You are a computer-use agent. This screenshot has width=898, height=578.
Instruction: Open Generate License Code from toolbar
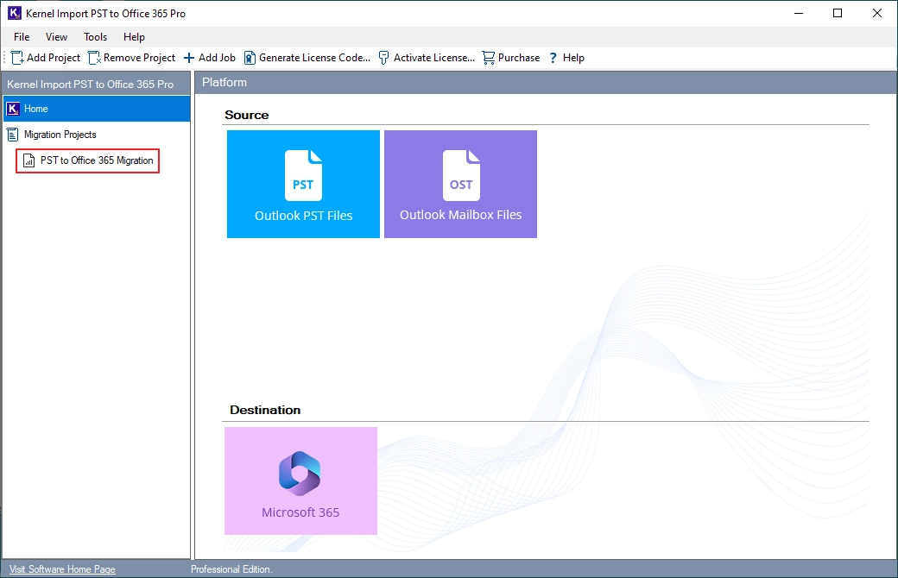(307, 58)
